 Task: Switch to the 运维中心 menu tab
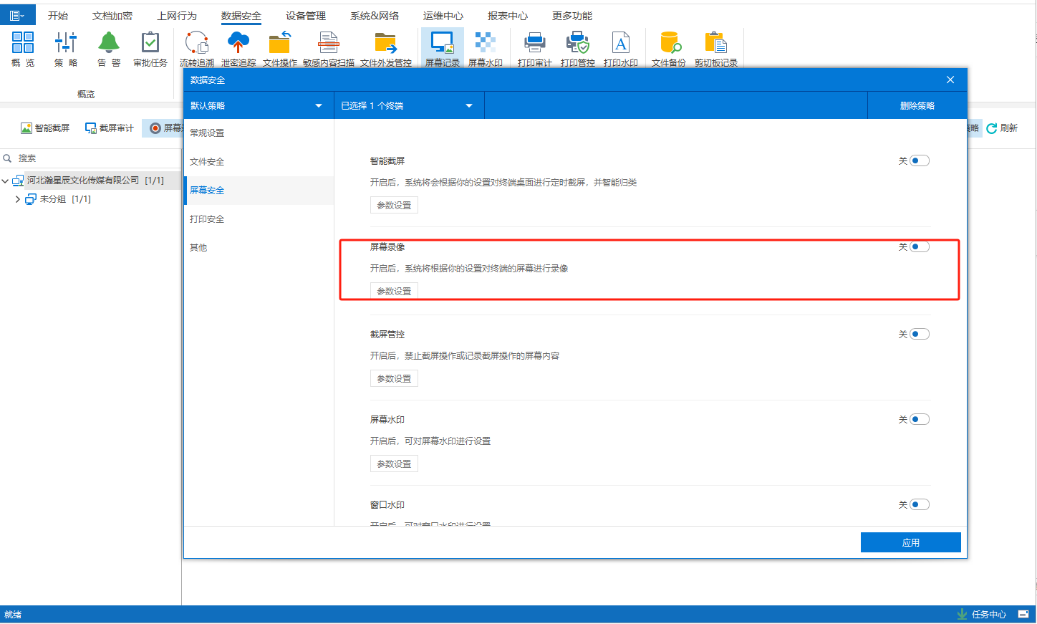443,16
